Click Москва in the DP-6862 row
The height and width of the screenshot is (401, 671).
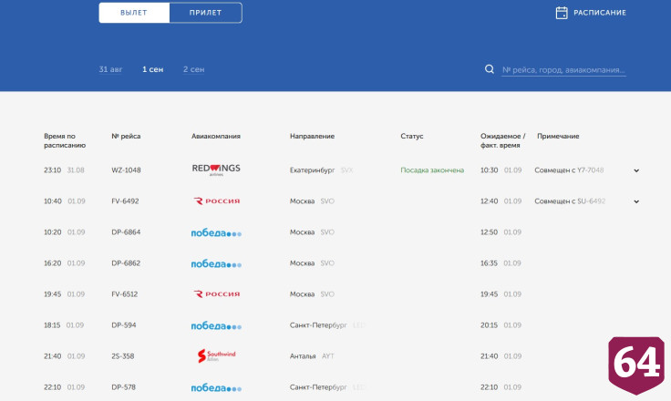[x=302, y=263]
